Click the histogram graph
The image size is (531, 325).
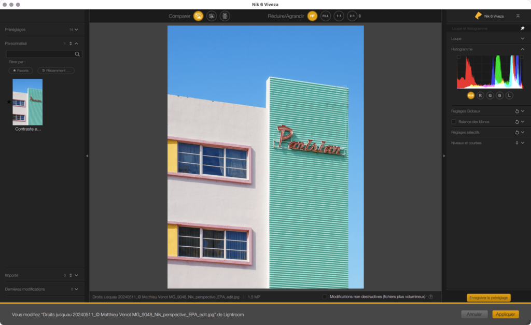click(490, 72)
